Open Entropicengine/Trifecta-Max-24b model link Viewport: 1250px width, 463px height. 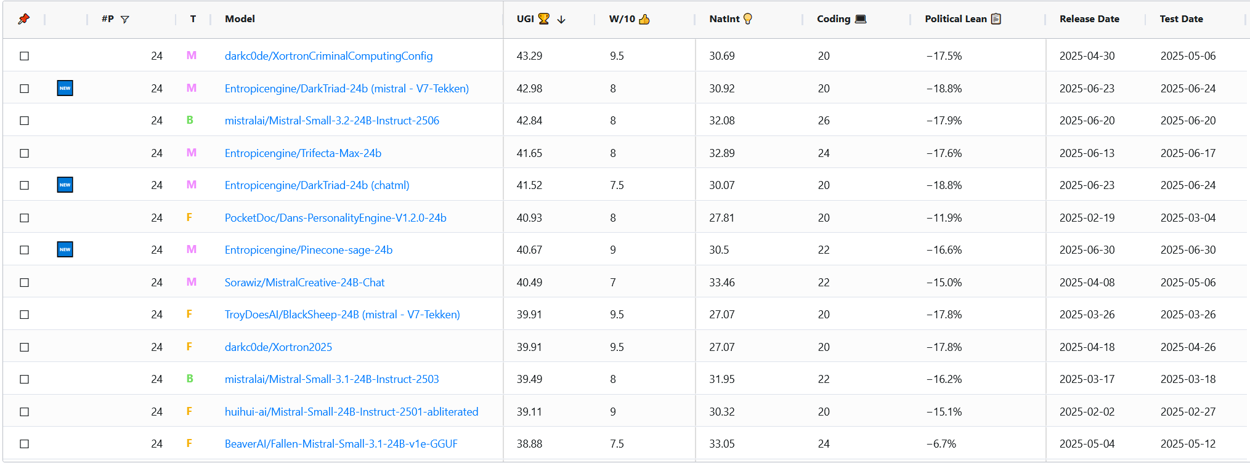302,153
